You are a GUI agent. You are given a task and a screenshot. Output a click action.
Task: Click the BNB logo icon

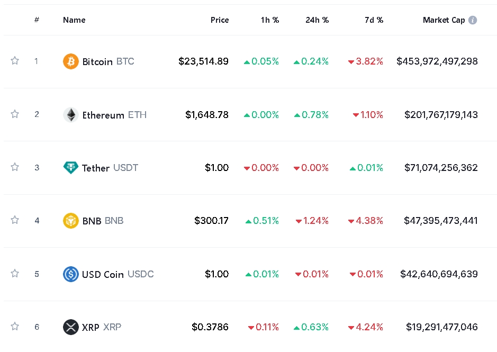pos(71,221)
